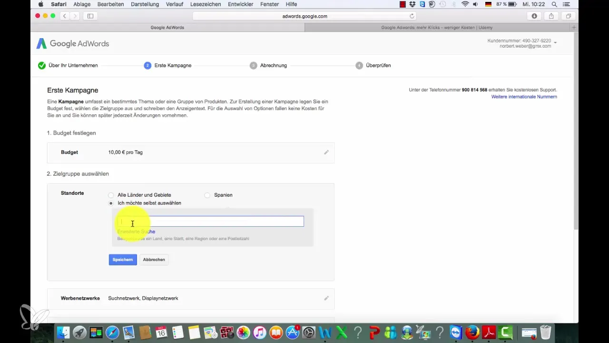Switch to the Udemy course tab
The height and width of the screenshot is (343, 609).
[437, 28]
